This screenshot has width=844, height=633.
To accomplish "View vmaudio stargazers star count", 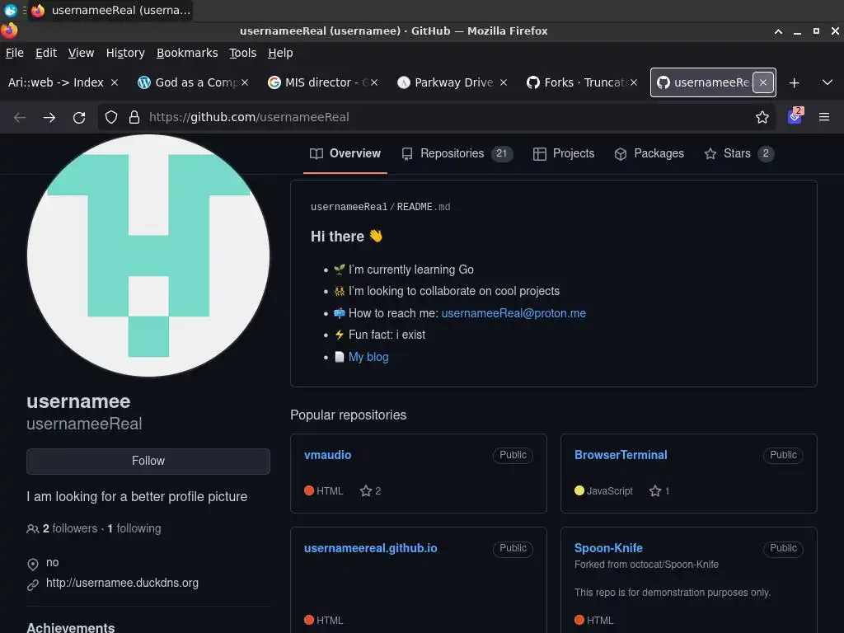I will coord(370,491).
